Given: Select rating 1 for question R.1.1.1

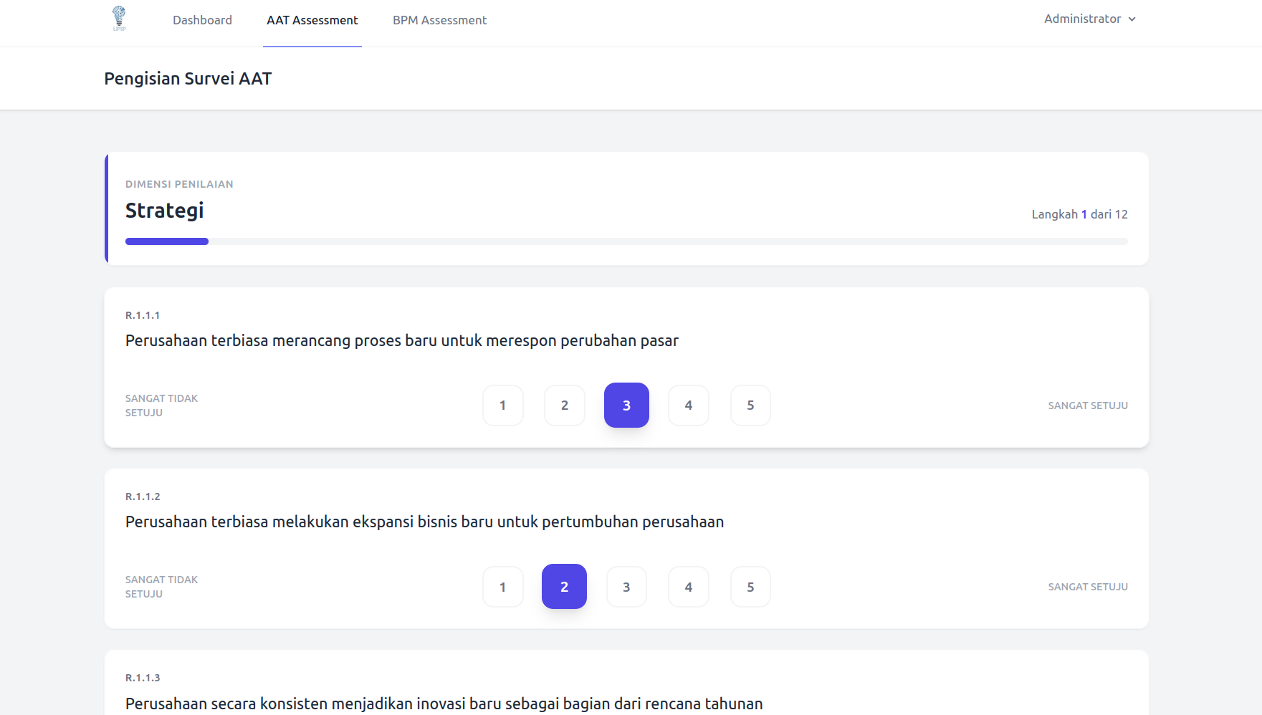Looking at the screenshot, I should (502, 406).
